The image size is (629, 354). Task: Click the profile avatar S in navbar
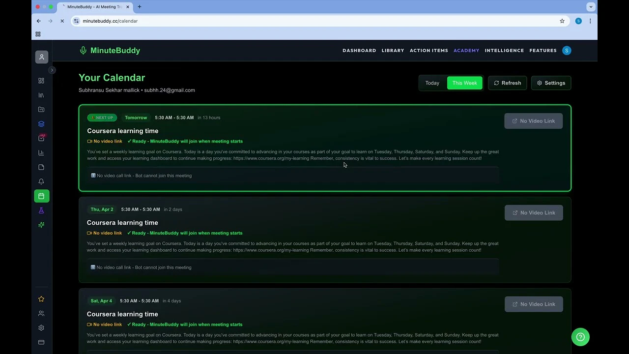[x=567, y=50]
